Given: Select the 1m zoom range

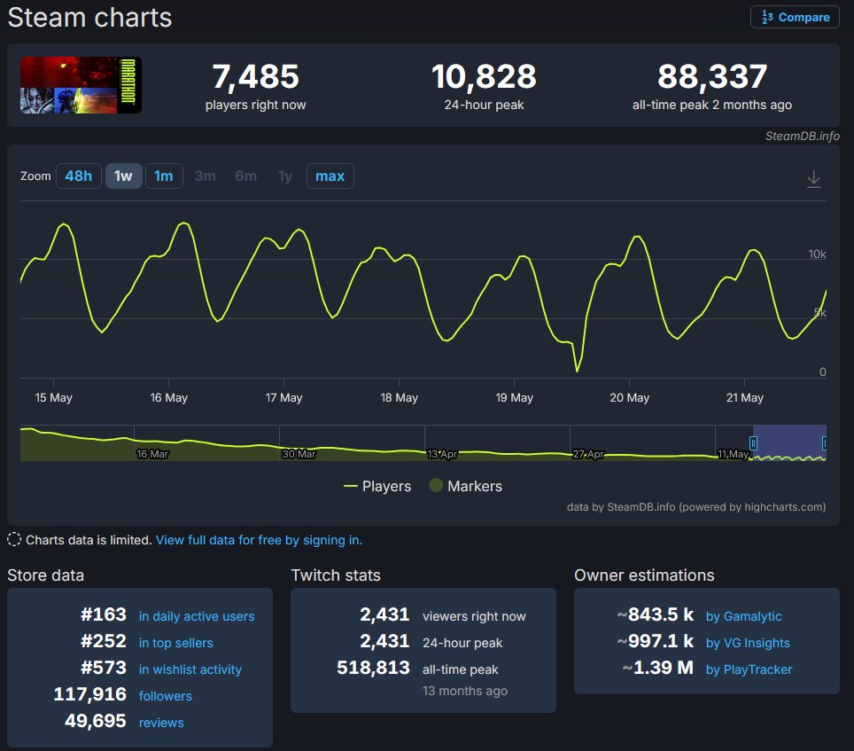Looking at the screenshot, I should pyautogui.click(x=164, y=176).
